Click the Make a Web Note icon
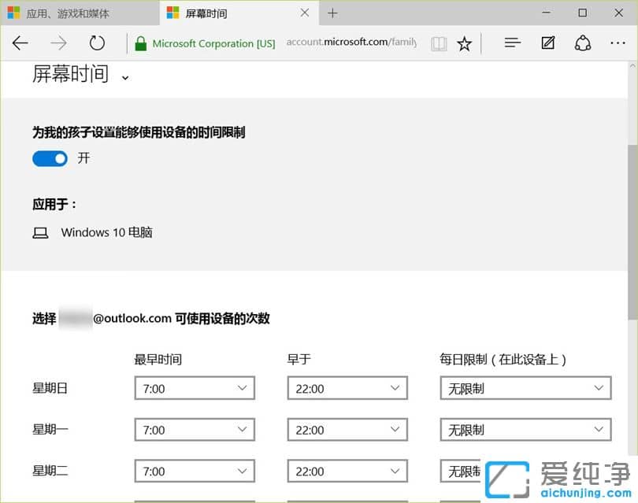The height and width of the screenshot is (503, 638). point(548,43)
